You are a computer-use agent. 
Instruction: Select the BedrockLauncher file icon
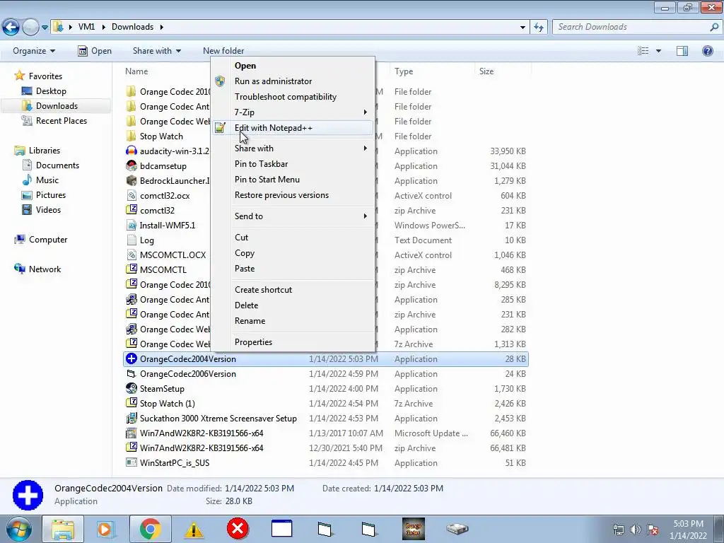(131, 180)
